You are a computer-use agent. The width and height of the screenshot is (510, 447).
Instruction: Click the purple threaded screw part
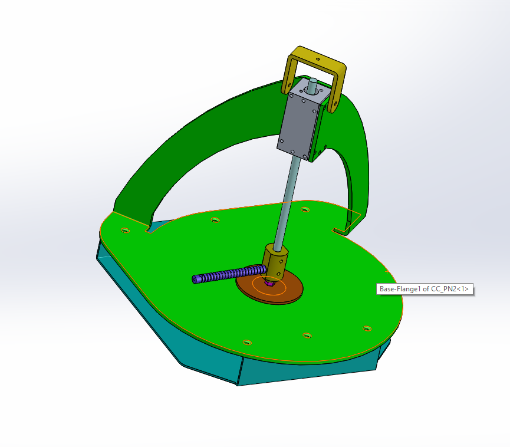[x=229, y=274]
